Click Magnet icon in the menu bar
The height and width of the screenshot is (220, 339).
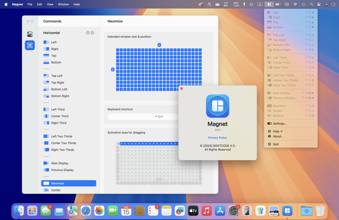(269, 4)
